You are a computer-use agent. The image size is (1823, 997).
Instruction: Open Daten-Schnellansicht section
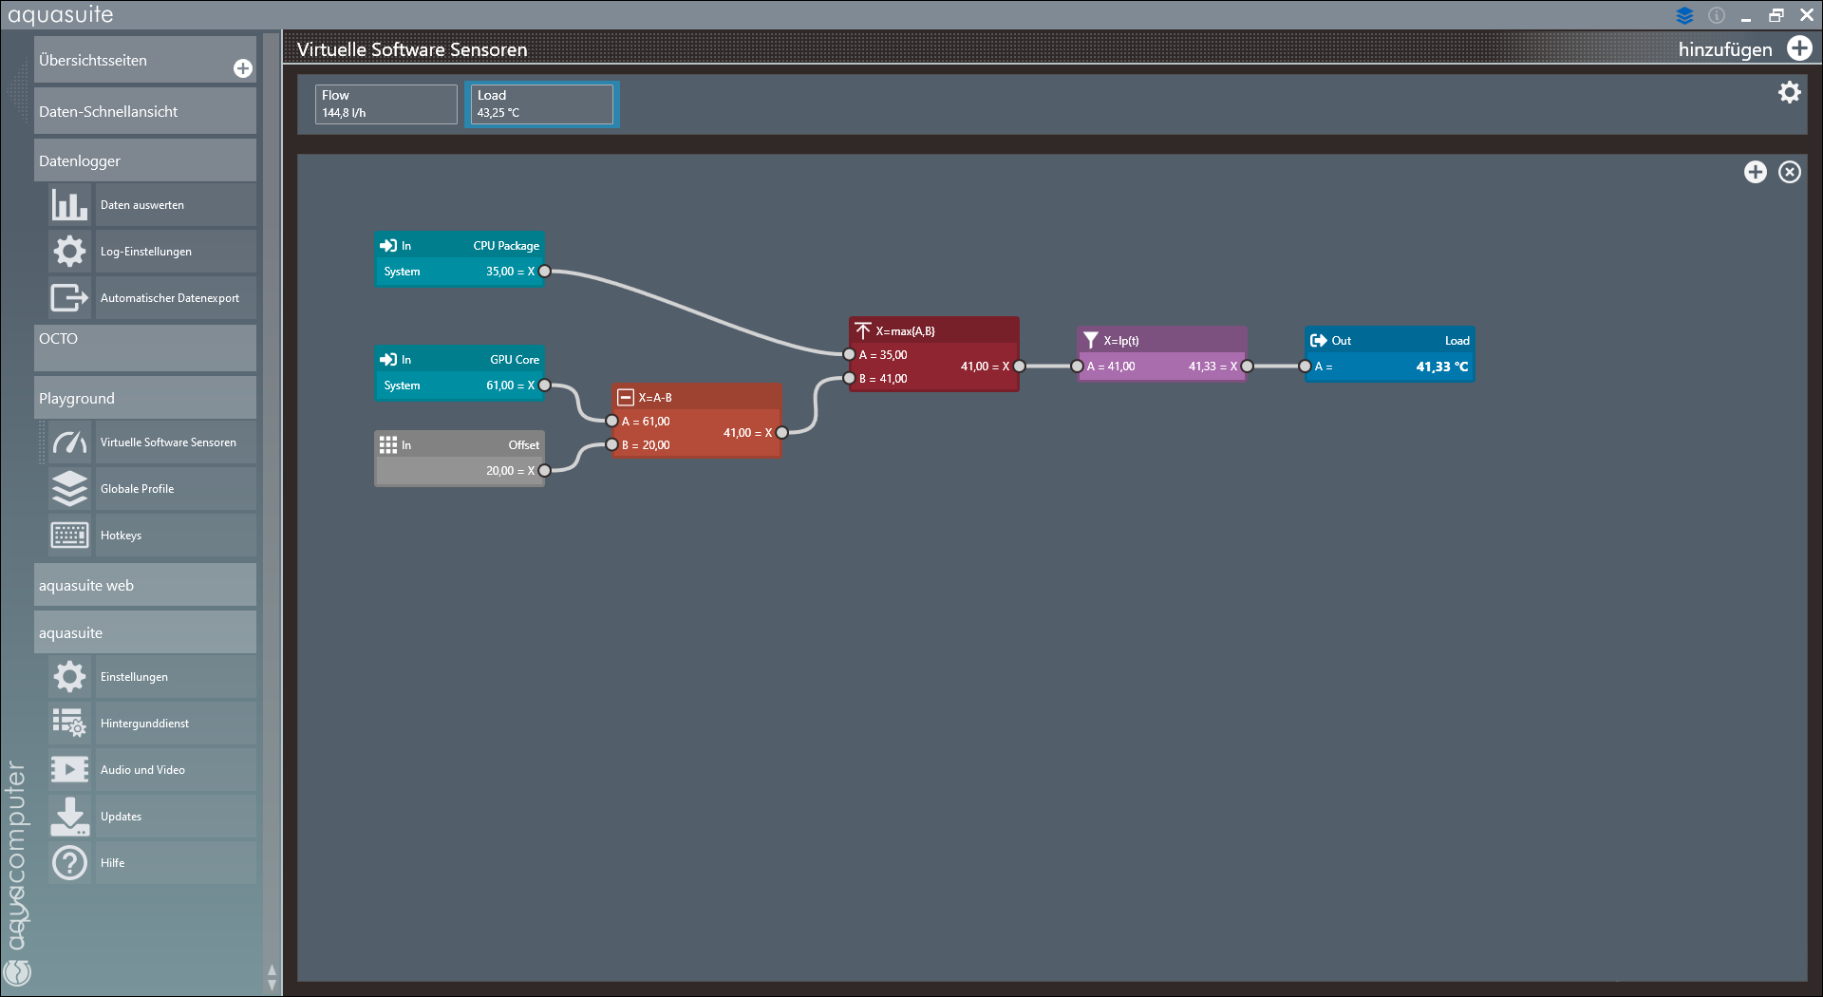point(145,111)
